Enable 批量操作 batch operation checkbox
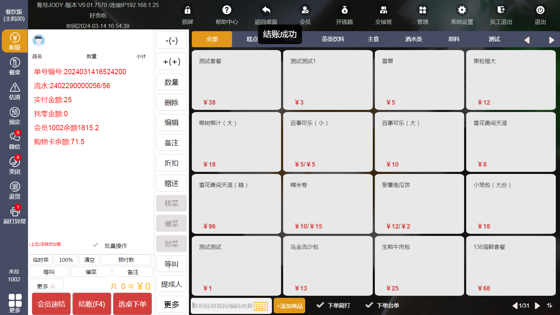Screen dimensions: 560x315 pyautogui.click(x=96, y=245)
